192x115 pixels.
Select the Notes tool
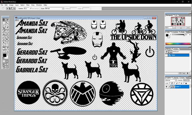pos(4,49)
